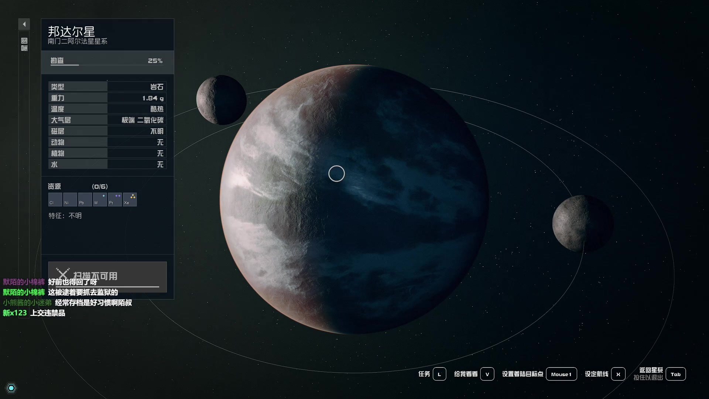Click Mouse1 key for 设置着陆目标点
Image resolution: width=709 pixels, height=399 pixels.
(561, 374)
